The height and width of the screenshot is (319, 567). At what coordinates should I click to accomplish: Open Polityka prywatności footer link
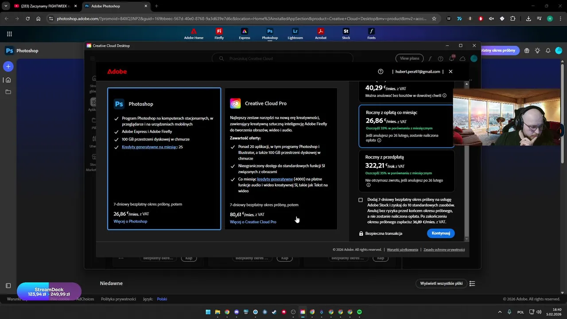pyautogui.click(x=118, y=299)
